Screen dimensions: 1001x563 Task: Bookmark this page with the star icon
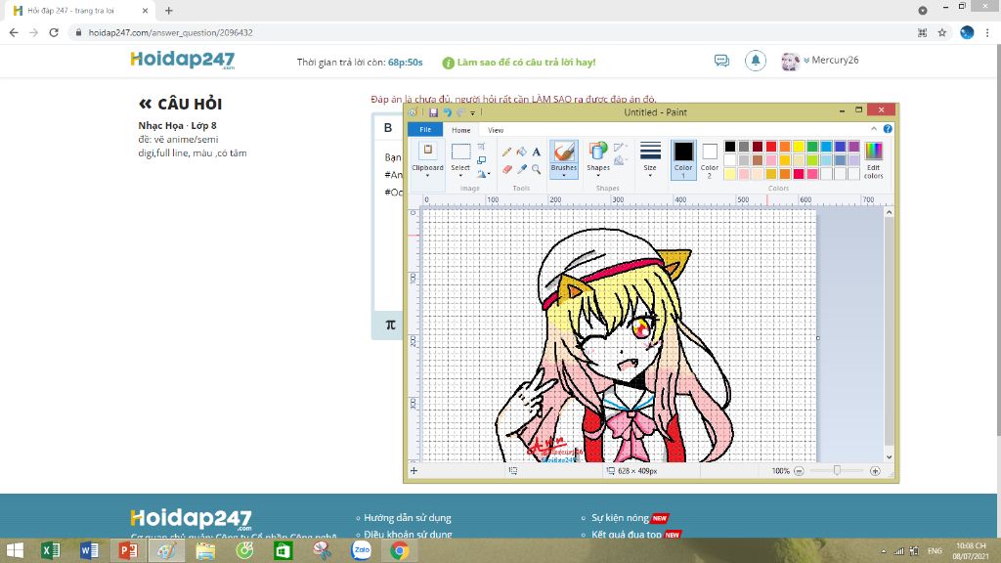coord(941,32)
